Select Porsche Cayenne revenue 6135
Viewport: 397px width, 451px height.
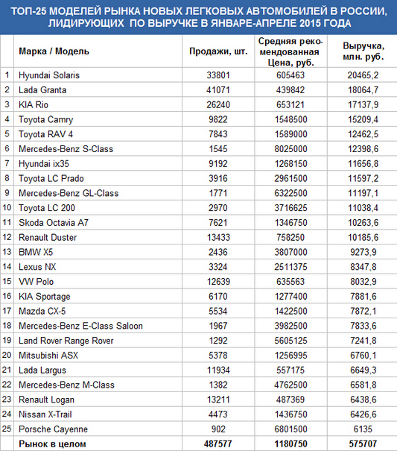click(x=363, y=429)
